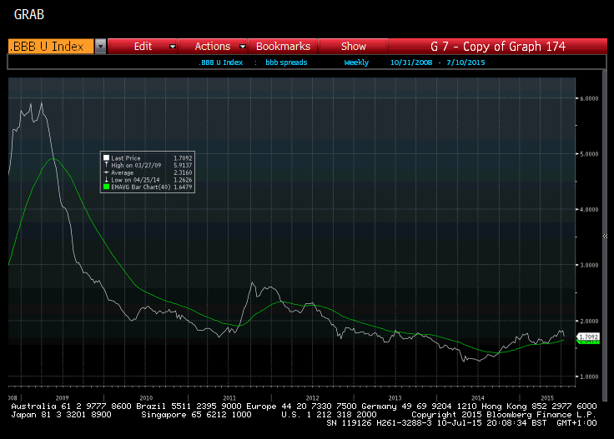
Task: Click the double-chevron panel expander at right edge
Action: 606,237
